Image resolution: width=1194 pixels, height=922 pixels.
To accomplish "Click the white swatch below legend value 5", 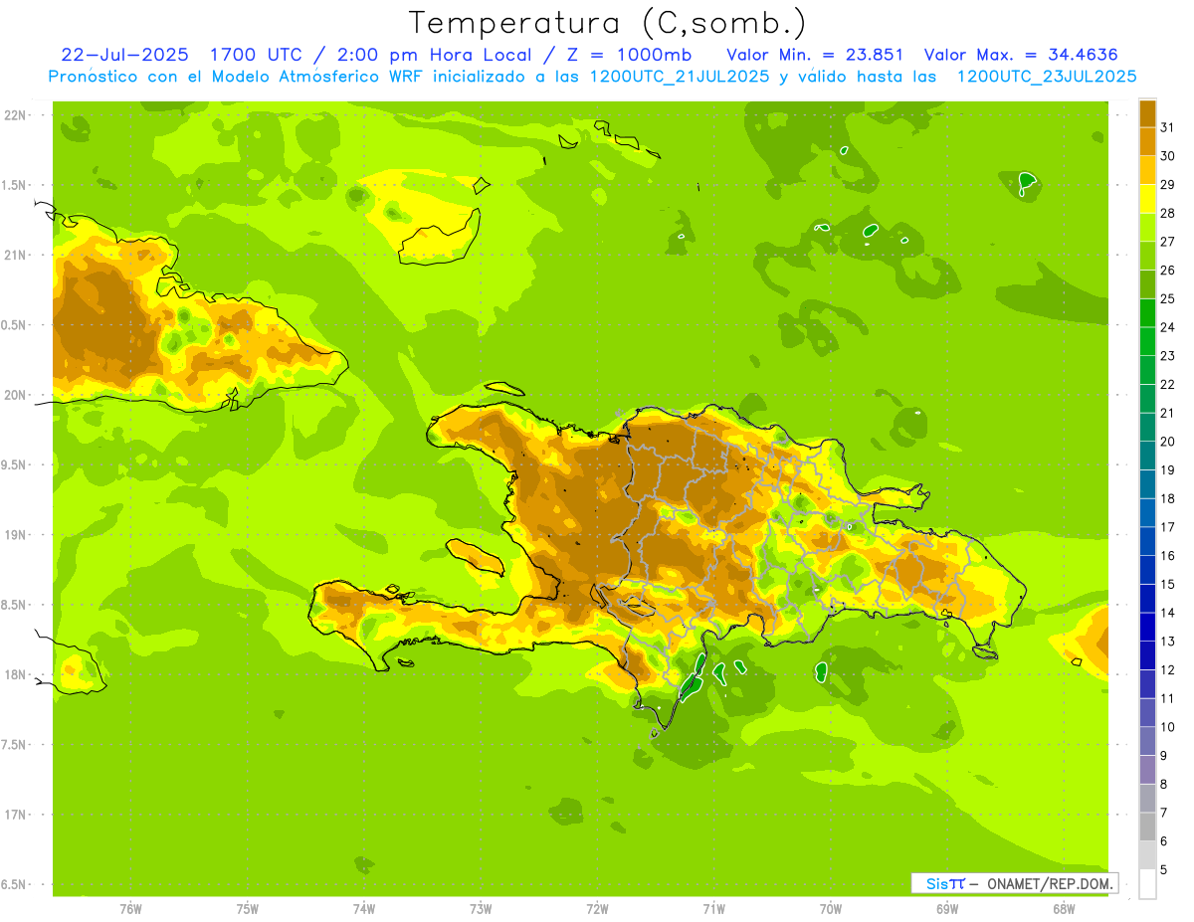I will 1147,884.
